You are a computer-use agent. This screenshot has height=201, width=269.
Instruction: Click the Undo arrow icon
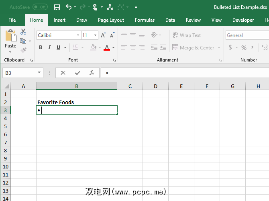click(69, 7)
